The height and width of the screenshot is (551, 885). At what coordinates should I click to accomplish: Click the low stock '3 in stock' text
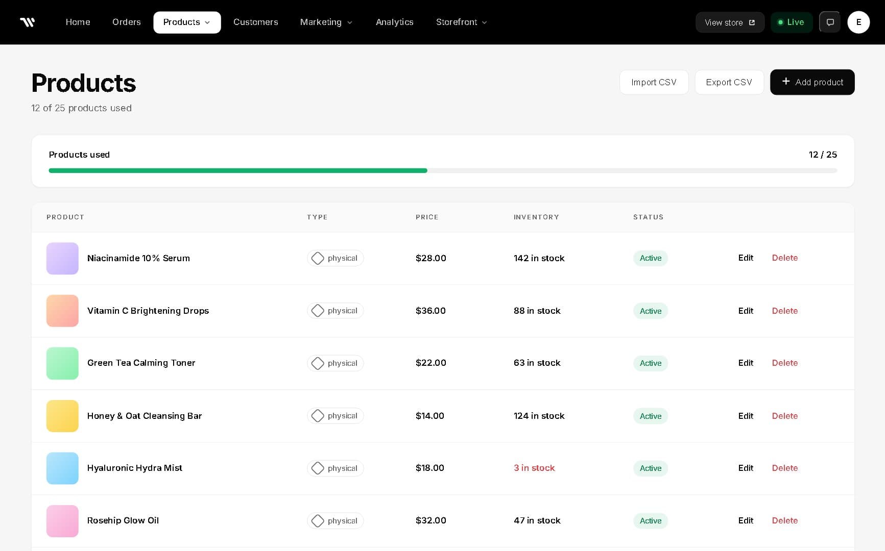tap(534, 468)
